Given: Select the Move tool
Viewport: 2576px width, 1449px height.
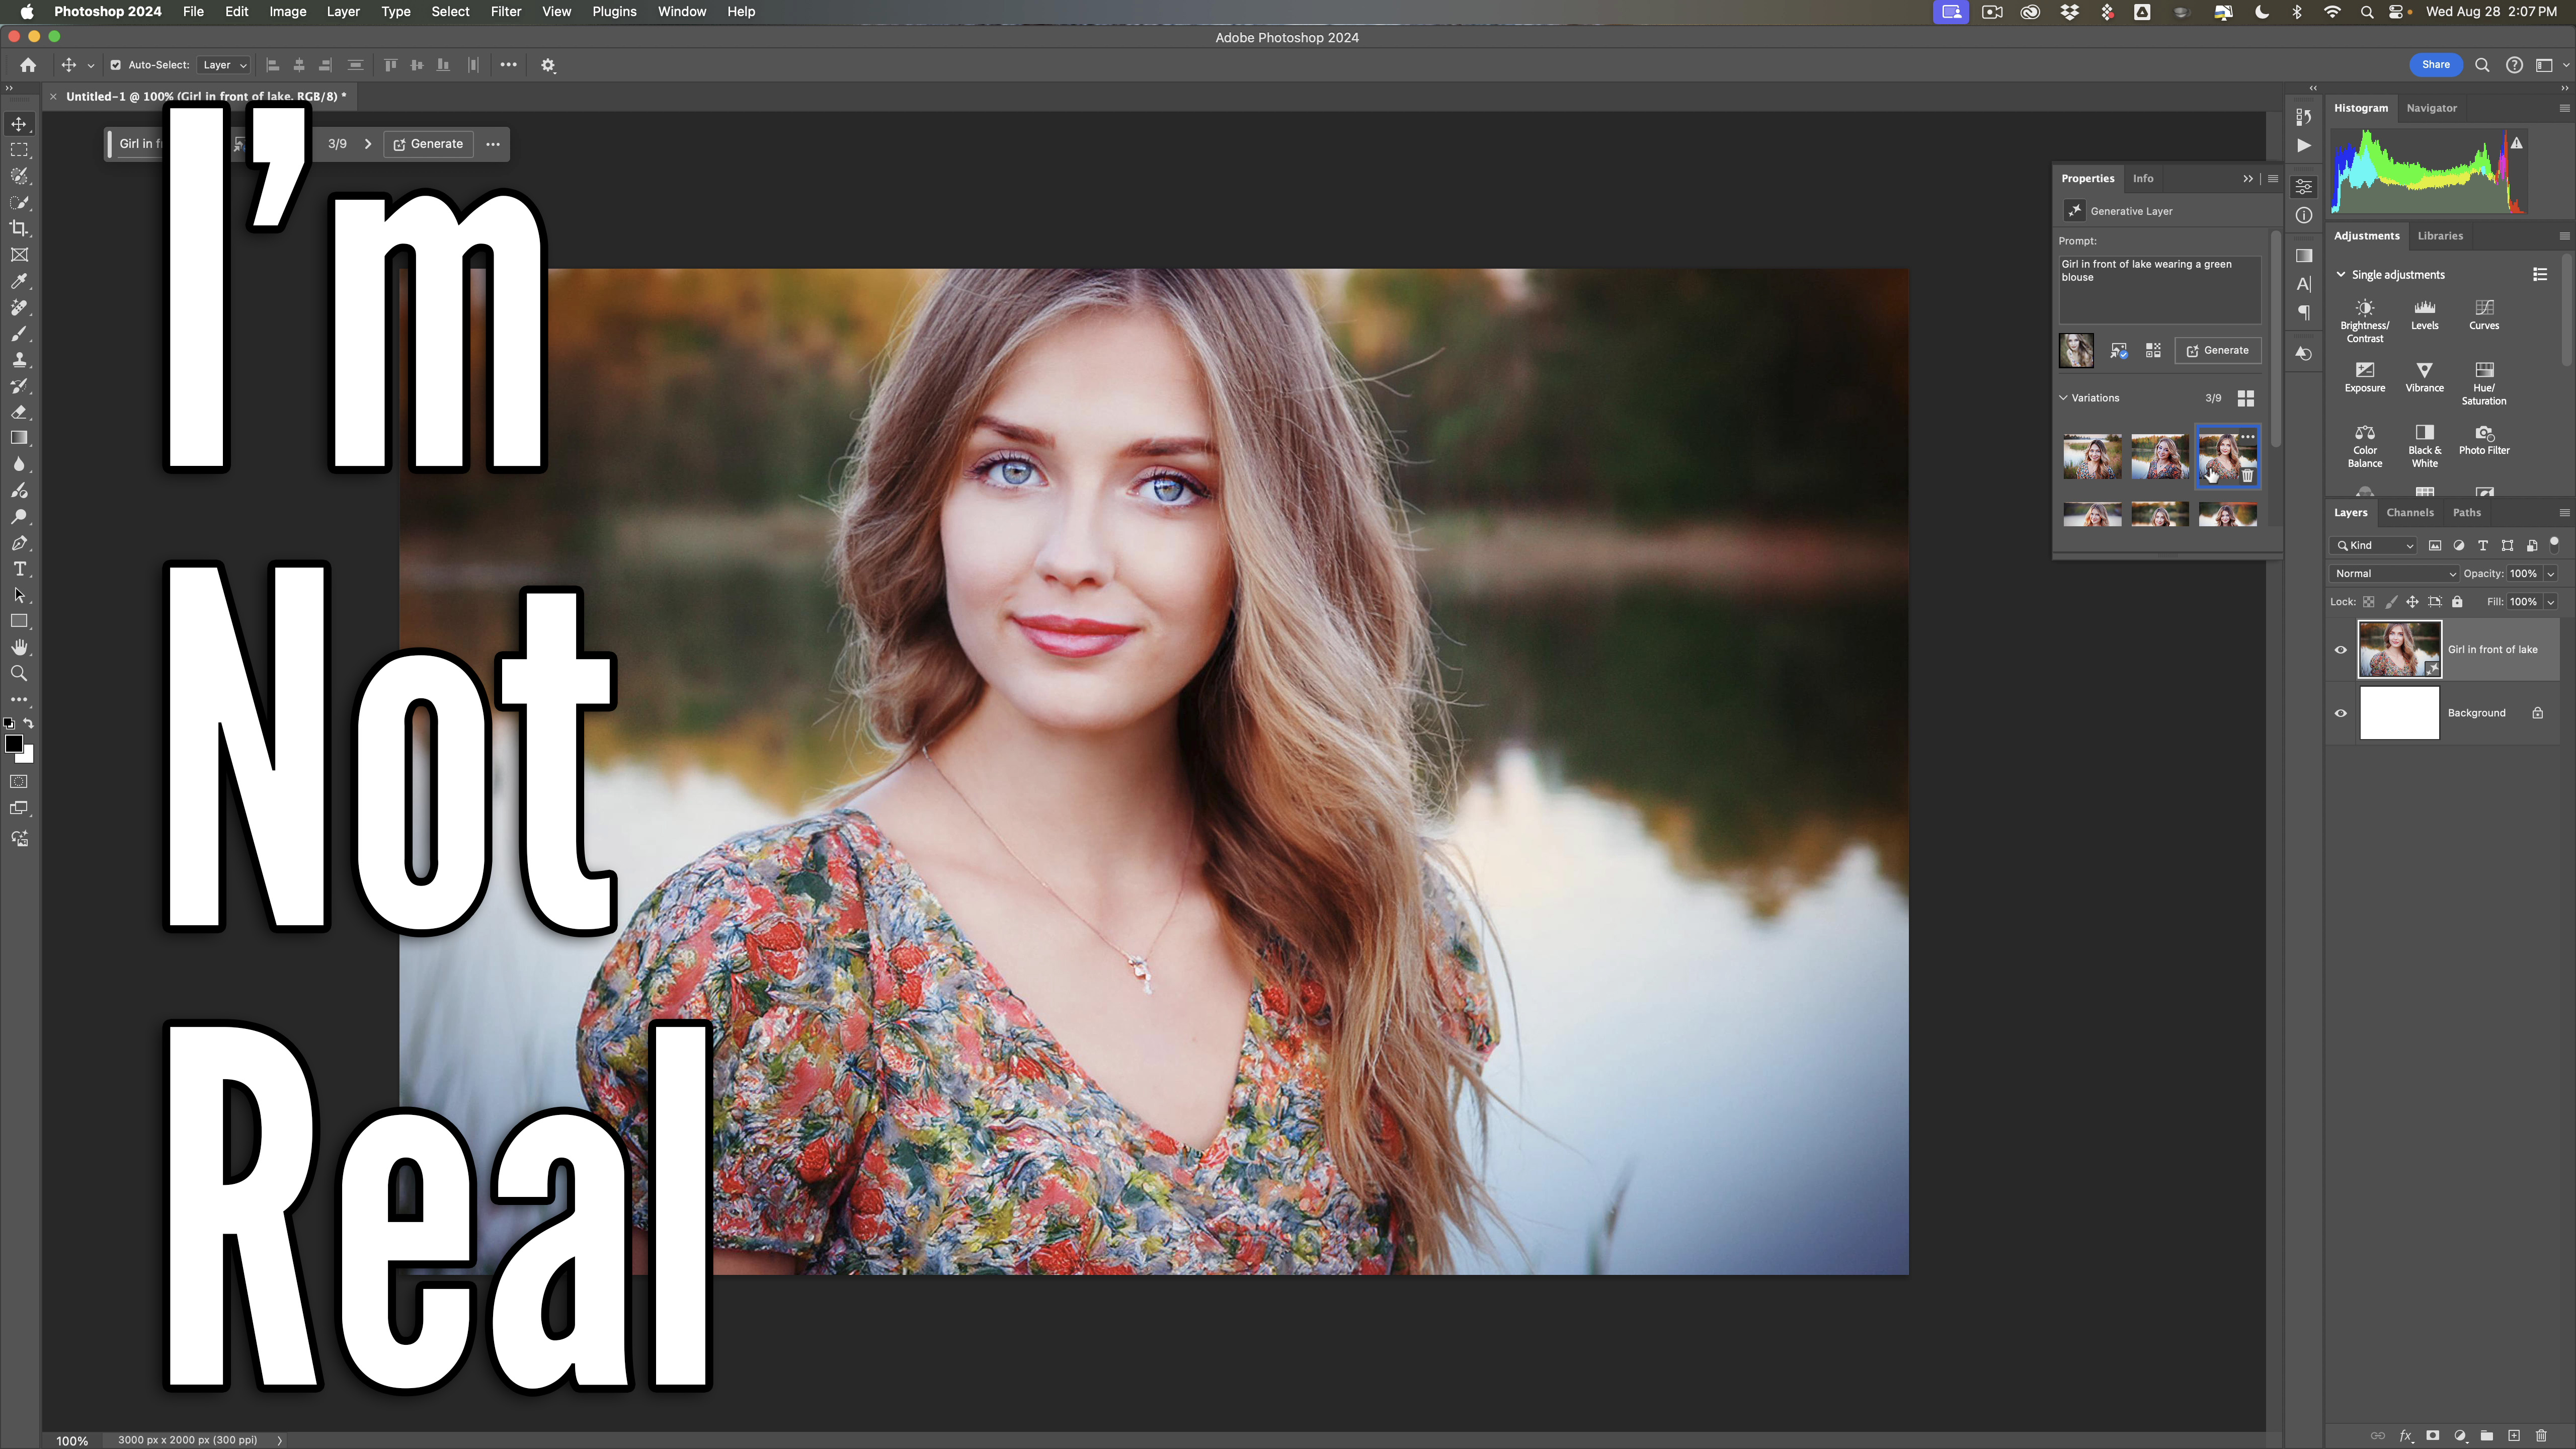Looking at the screenshot, I should [19, 124].
